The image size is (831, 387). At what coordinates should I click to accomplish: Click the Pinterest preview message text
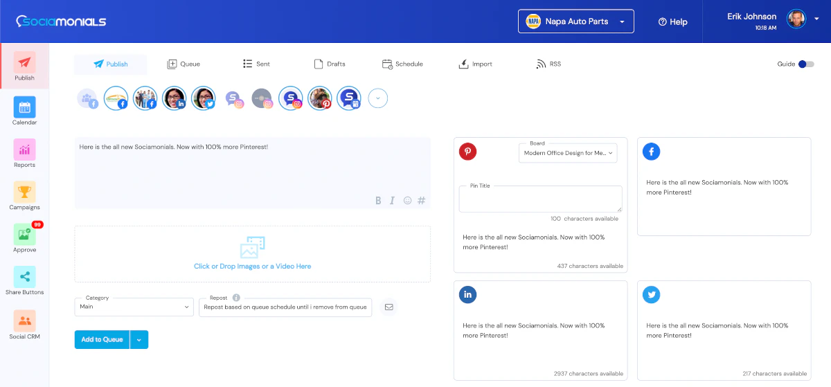click(533, 242)
